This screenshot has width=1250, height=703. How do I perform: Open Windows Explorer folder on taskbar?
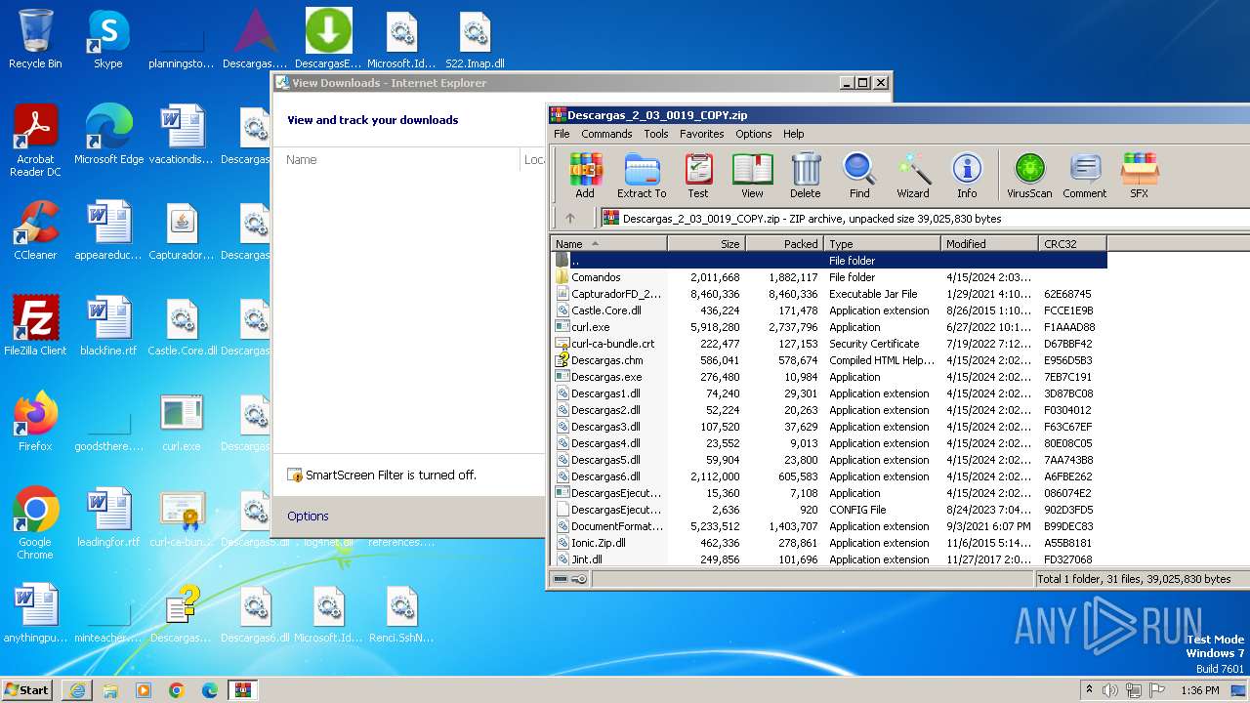click(110, 690)
